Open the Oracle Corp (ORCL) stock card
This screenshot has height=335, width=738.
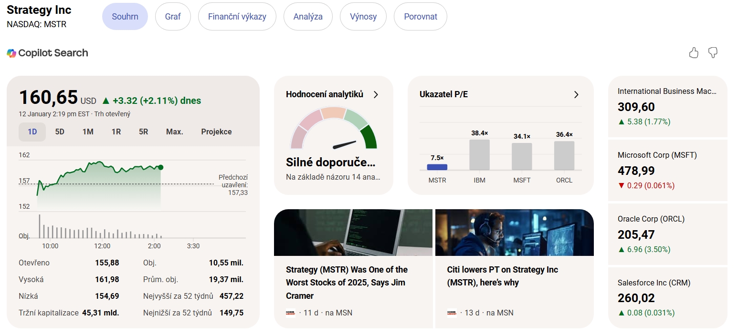[667, 234]
